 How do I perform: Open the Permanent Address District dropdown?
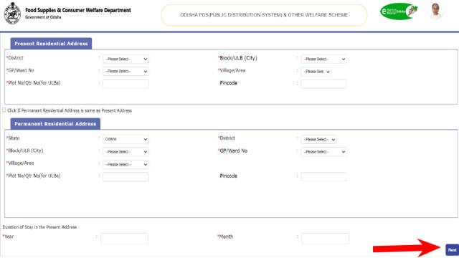click(318, 140)
